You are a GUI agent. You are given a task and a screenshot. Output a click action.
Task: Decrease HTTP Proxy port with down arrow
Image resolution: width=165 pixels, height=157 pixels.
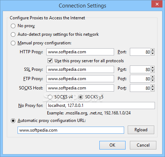click(152, 54)
